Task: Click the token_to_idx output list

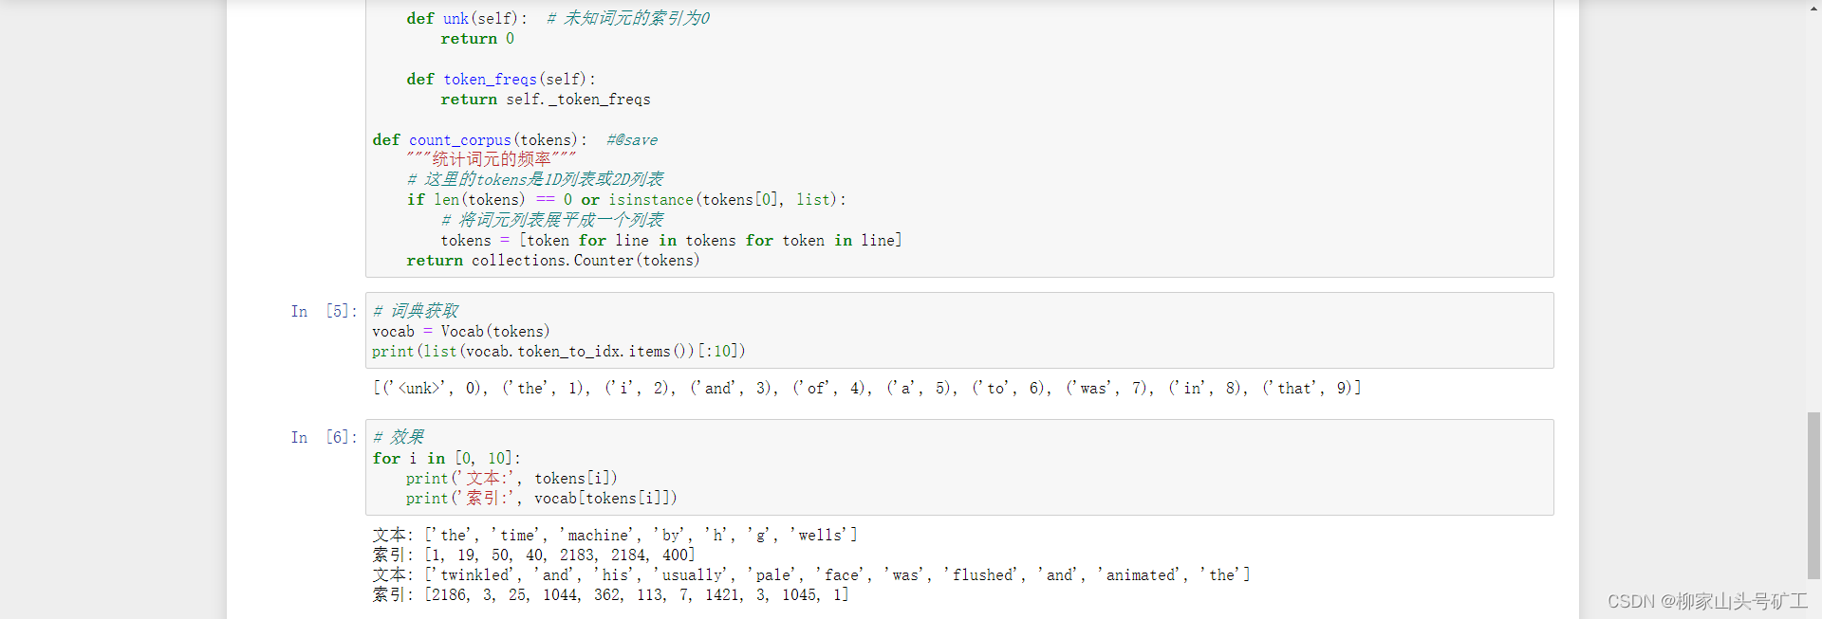Action: point(866,388)
